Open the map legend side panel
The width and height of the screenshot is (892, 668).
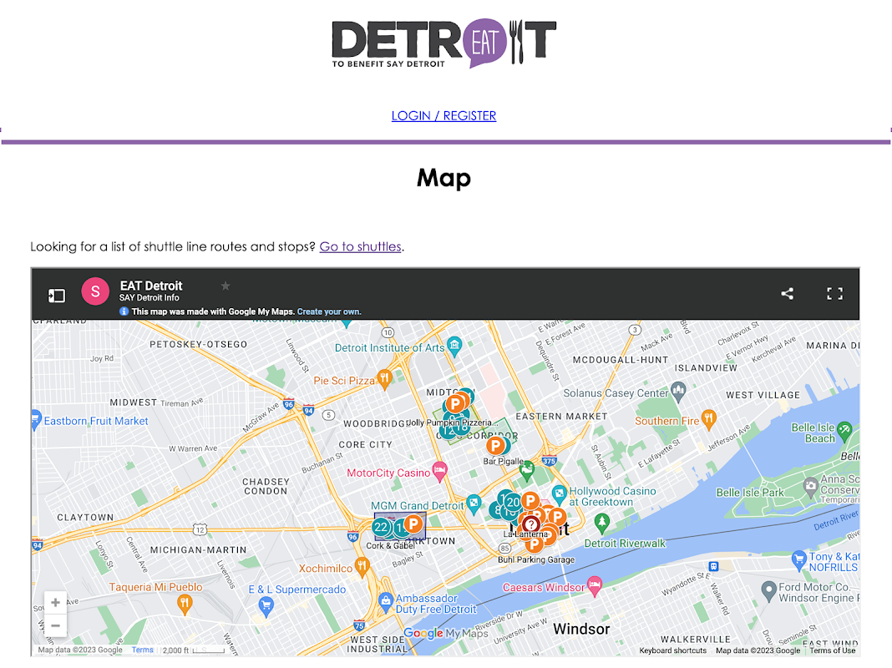click(x=56, y=295)
